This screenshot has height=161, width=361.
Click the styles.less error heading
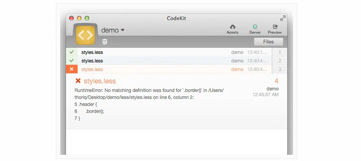coord(100,81)
